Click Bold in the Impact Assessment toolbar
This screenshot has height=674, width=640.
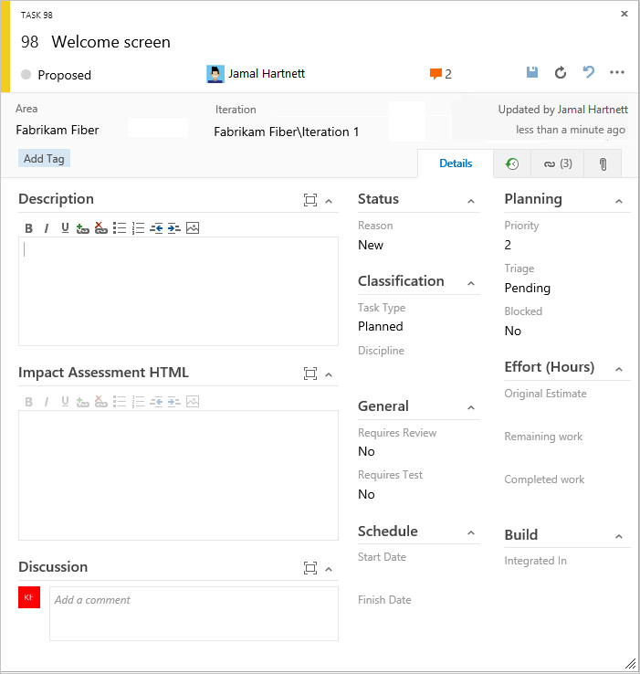pyautogui.click(x=29, y=402)
